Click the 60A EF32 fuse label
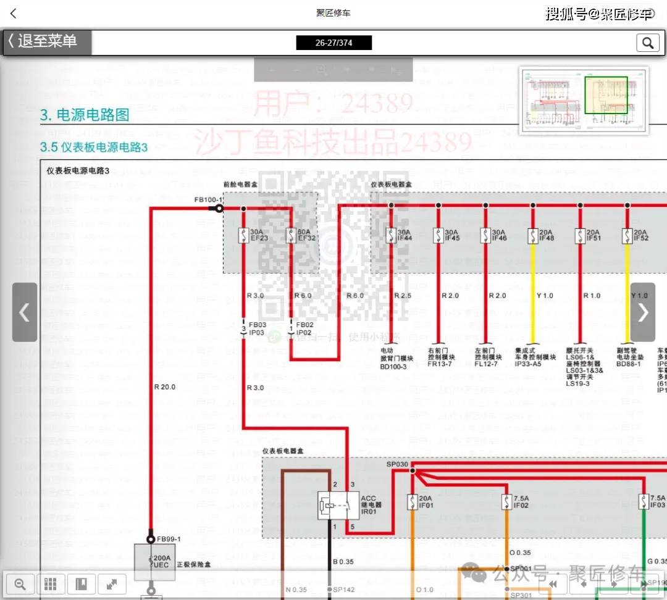Image resolution: width=667 pixels, height=600 pixels. pos(306,235)
